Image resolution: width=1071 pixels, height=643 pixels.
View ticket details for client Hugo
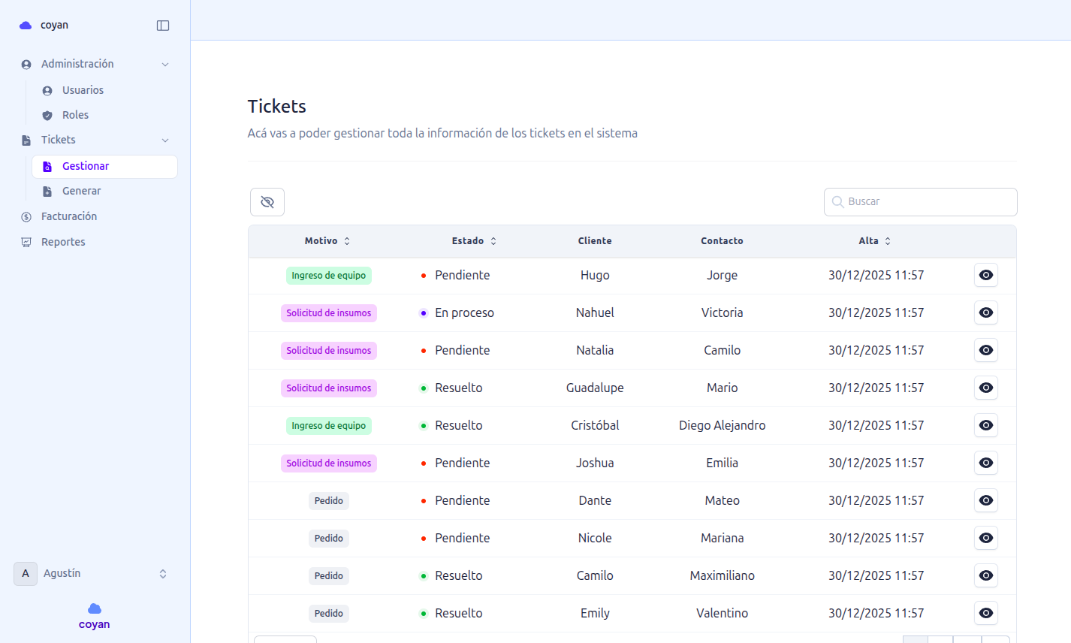coord(985,276)
